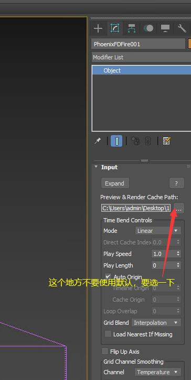This screenshot has height=380, width=191.
Task: Click the Play Length value field
Action: pos(163,265)
